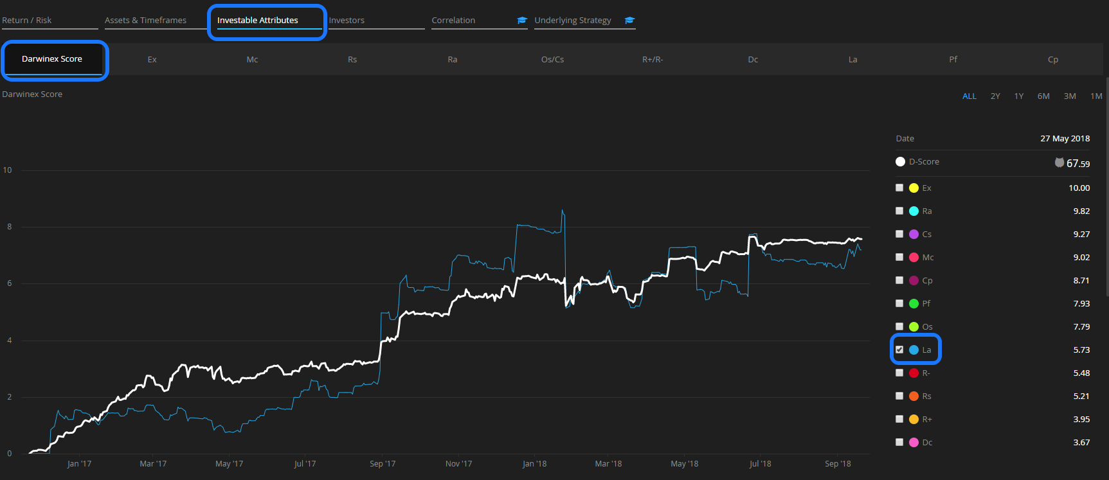Set chart range to 6M
The image size is (1109, 480).
(x=1043, y=96)
